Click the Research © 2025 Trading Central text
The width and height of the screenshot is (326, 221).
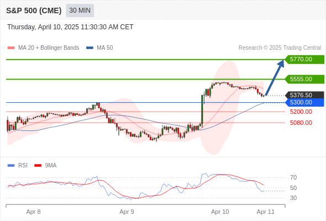[x=280, y=48]
